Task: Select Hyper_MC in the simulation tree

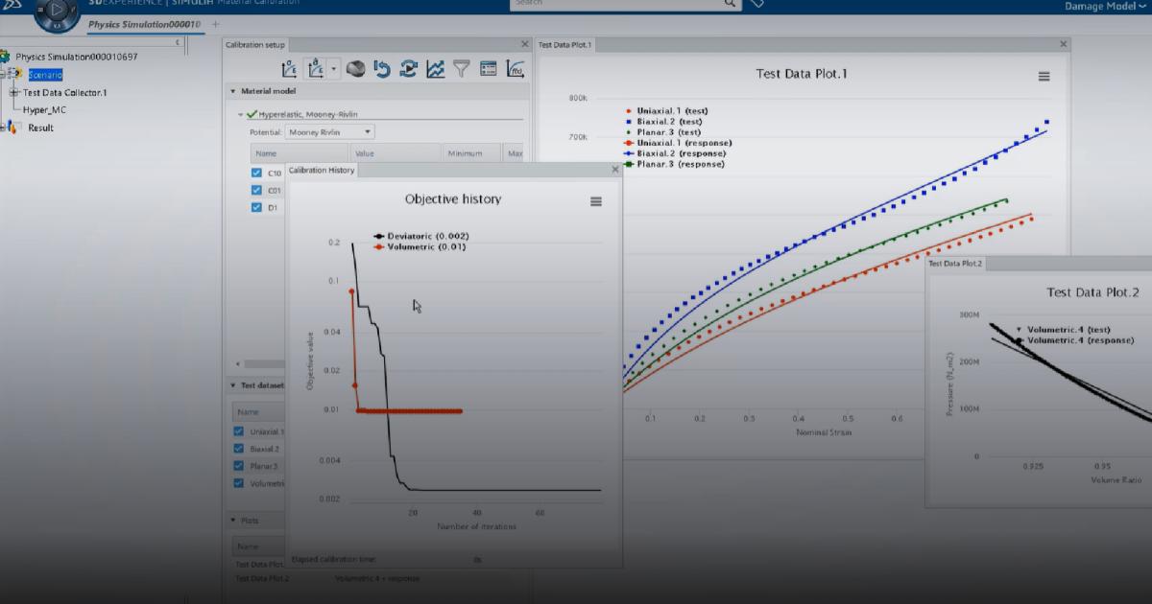Action: (46, 108)
